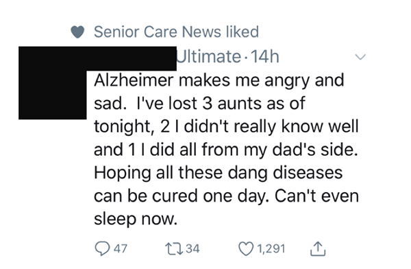Open Senior Care News profile link
This screenshot has height=269, width=411.
(158, 32)
